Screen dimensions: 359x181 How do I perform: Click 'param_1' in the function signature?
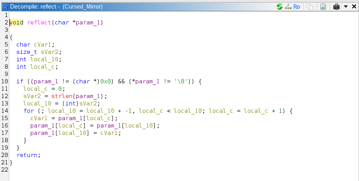point(88,22)
